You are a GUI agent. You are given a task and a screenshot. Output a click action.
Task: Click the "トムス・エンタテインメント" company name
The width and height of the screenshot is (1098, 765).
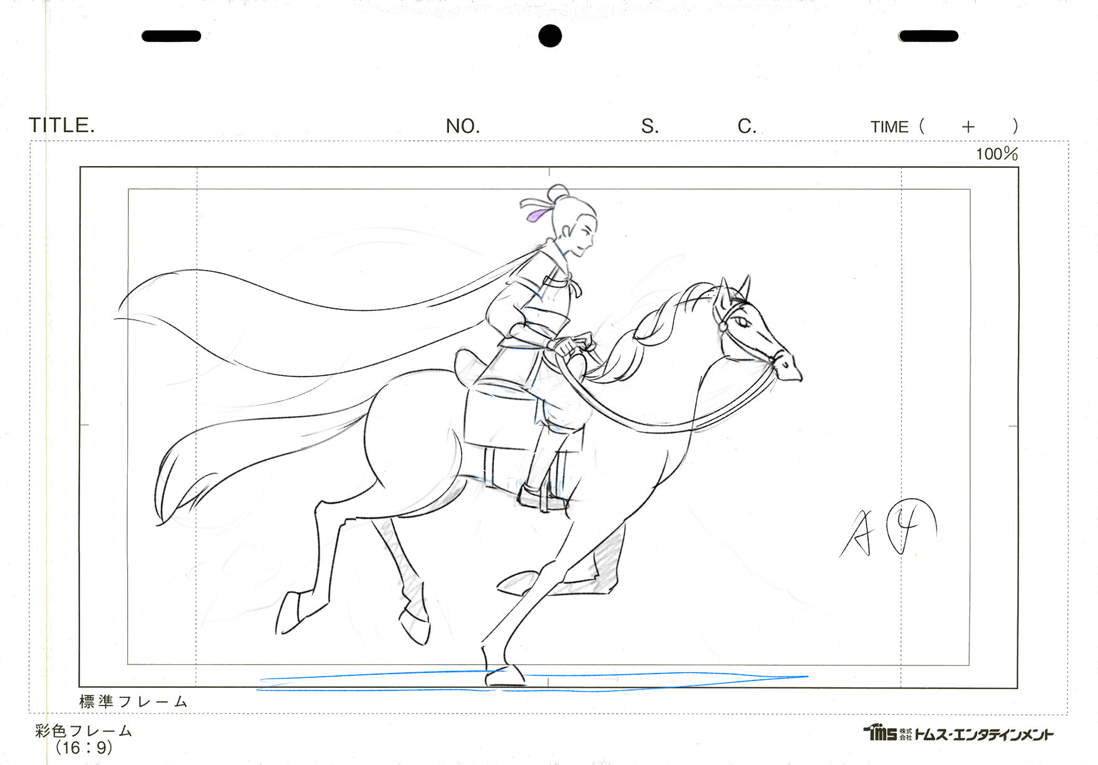coord(984,734)
